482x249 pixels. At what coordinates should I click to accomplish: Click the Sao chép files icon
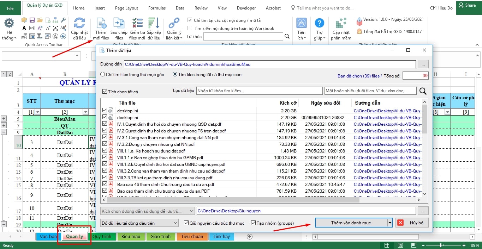coord(119,24)
